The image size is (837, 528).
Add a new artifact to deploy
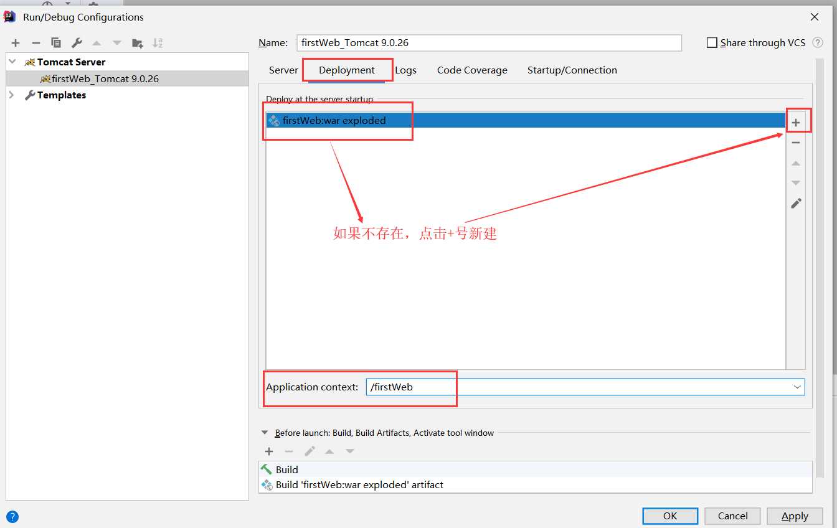796,123
